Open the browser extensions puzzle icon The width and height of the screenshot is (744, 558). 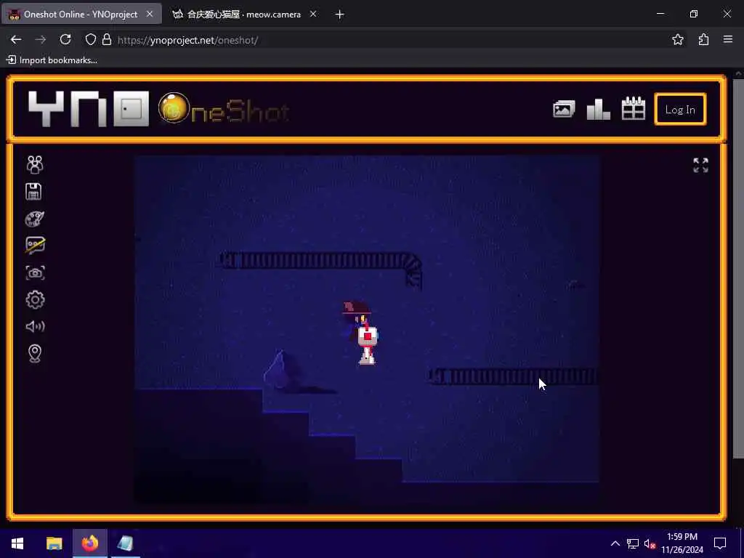[x=703, y=40]
